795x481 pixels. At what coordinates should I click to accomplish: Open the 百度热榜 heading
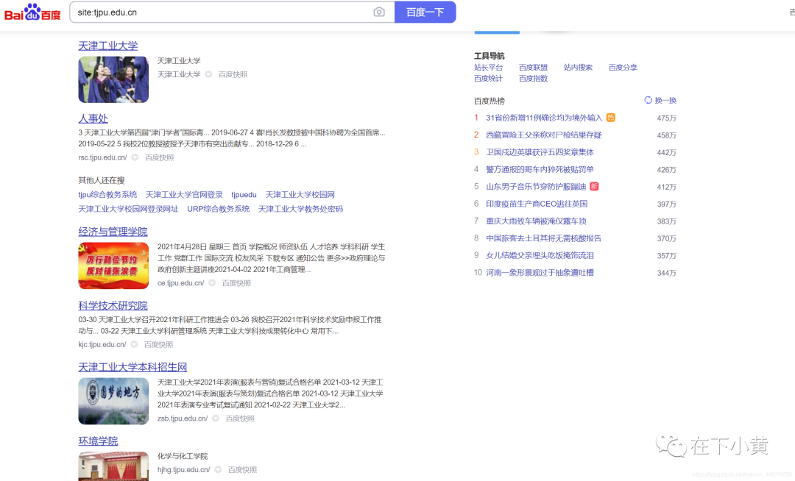(x=490, y=101)
